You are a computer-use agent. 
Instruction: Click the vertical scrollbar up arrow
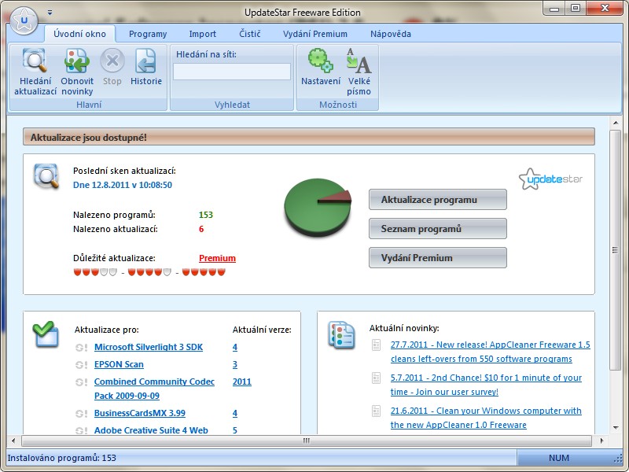tap(616, 122)
